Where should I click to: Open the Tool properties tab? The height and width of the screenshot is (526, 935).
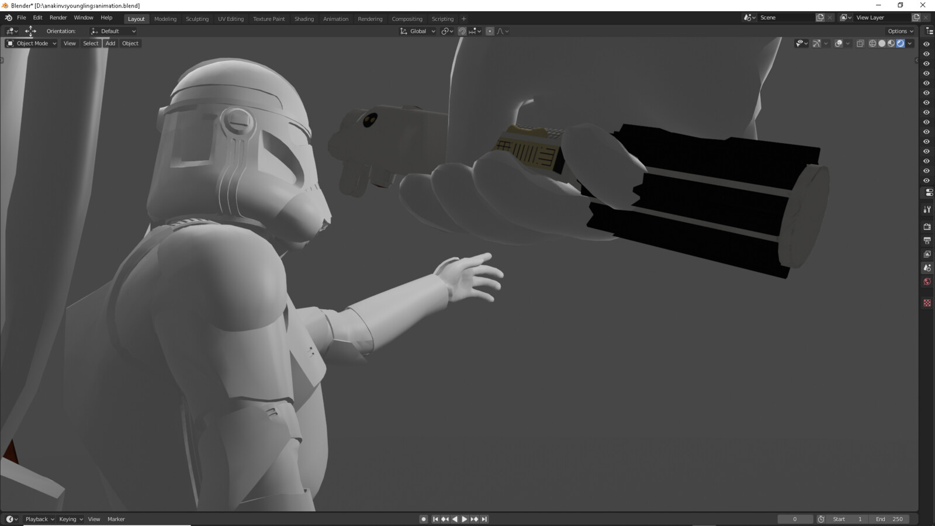point(927,209)
